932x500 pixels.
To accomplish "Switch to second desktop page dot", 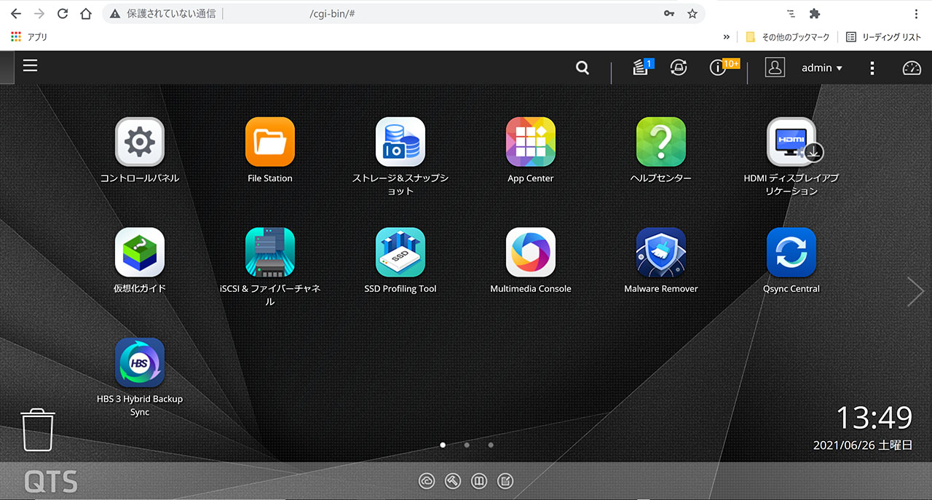I will [x=467, y=445].
